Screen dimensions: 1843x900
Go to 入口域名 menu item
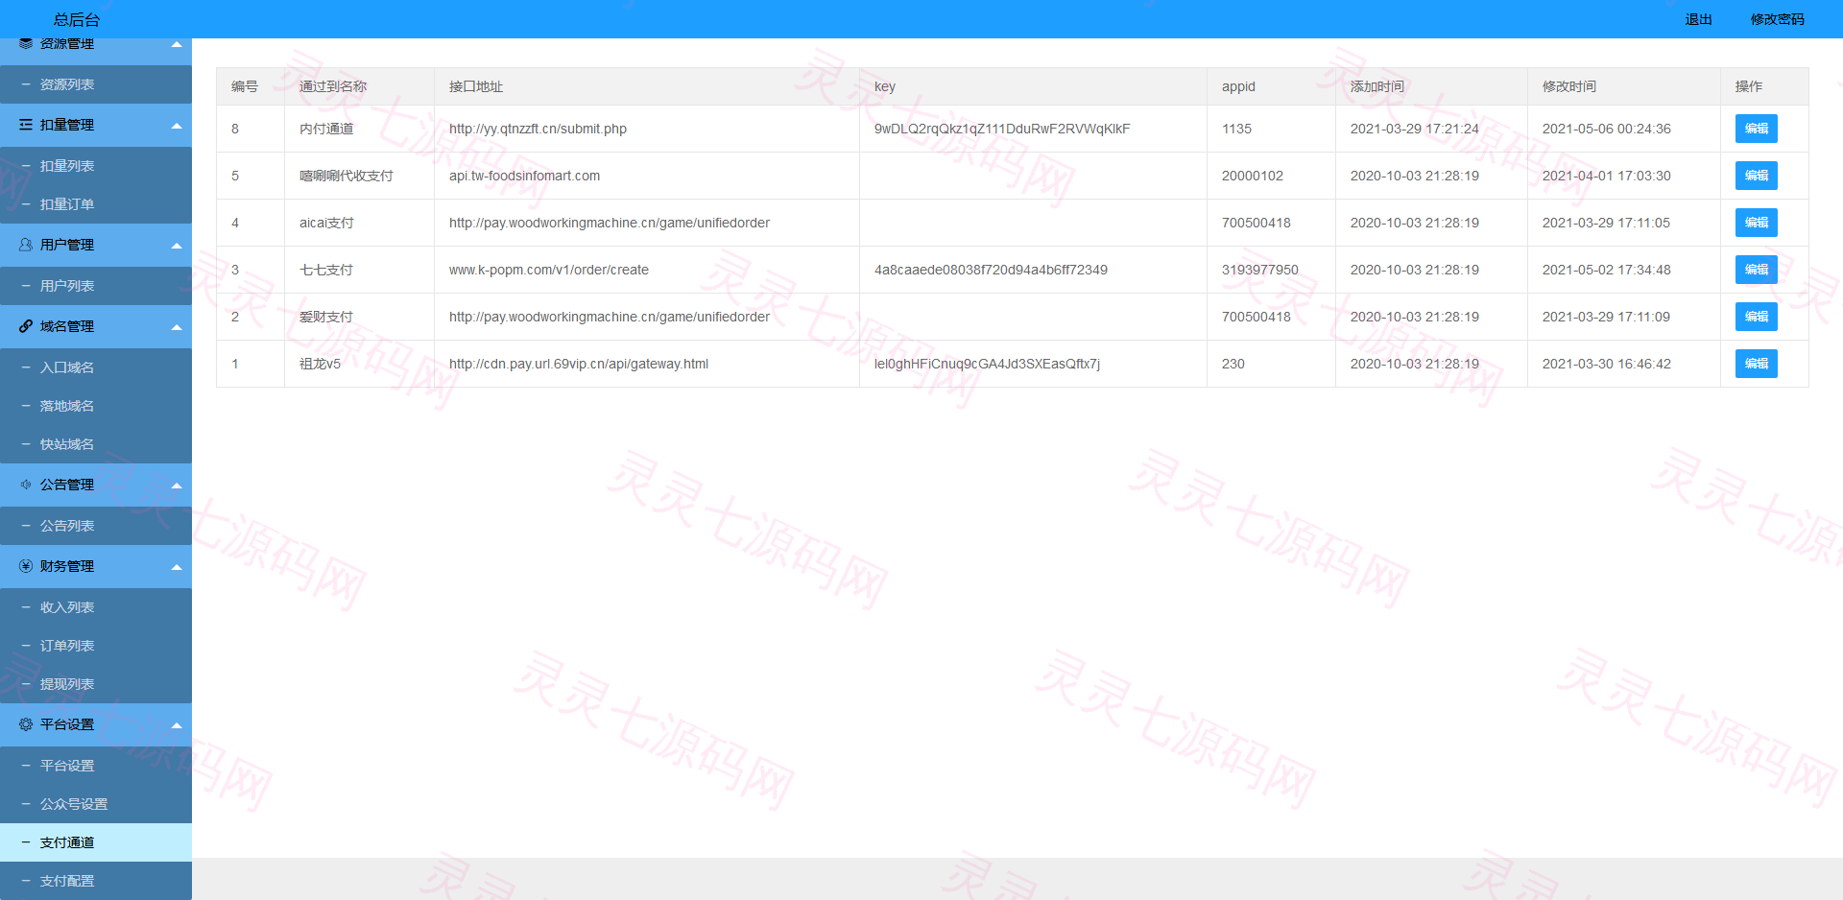(x=96, y=367)
